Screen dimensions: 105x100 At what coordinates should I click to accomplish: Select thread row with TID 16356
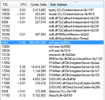52,34
